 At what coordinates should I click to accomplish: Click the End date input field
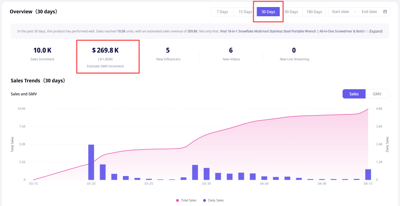[x=369, y=12]
